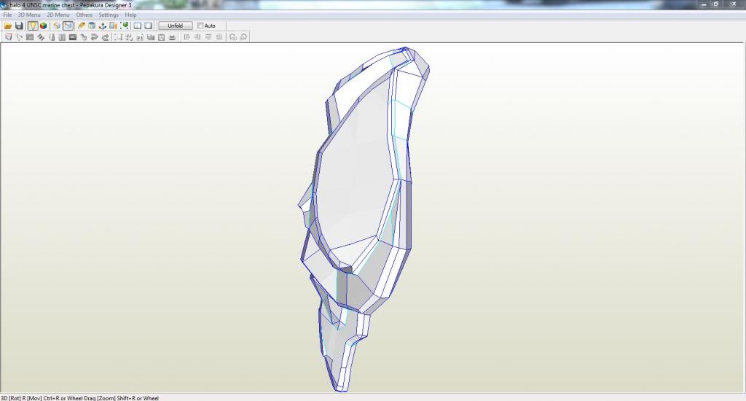Click the blue and orange bars icon
This screenshot has width=746, height=401.
pyautogui.click(x=113, y=26)
